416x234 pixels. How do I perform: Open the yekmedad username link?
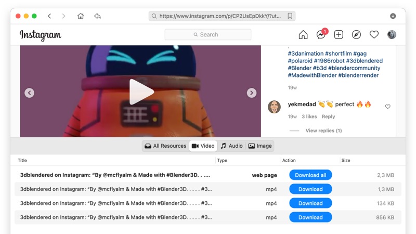point(302,105)
